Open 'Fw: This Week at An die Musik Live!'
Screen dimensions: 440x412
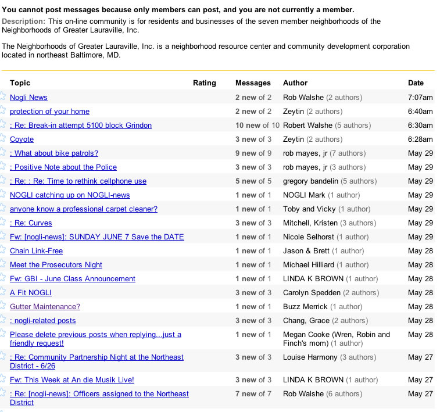[x=72, y=380]
